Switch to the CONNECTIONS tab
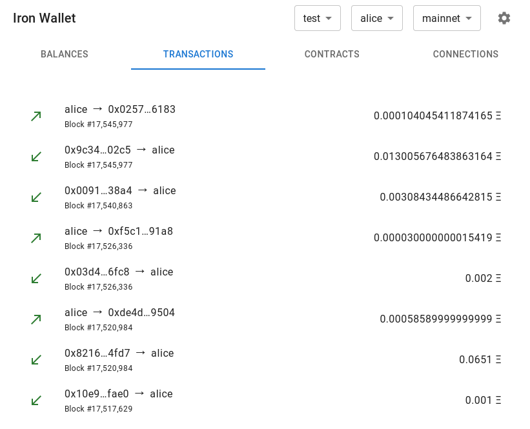Viewport: 530px width, 429px height. coord(465,54)
